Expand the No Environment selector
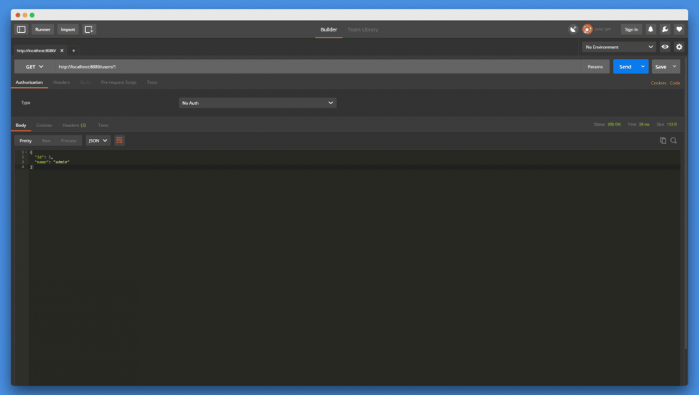699x395 pixels. tap(619, 47)
